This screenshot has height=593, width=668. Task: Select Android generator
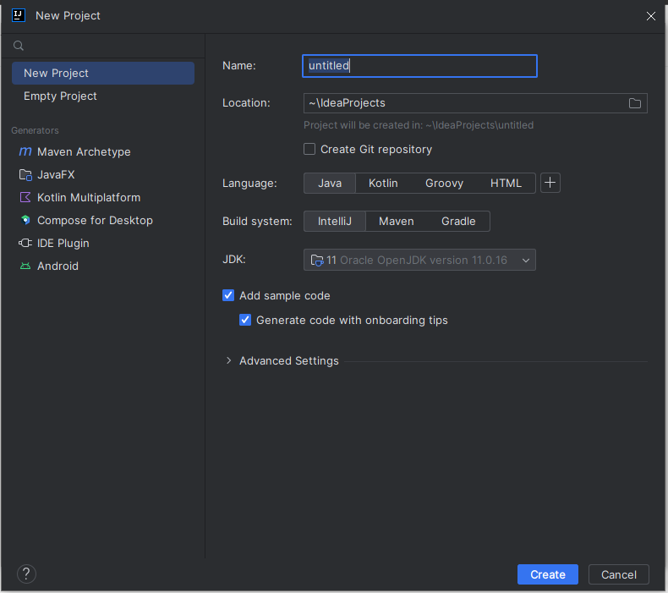pos(103,266)
